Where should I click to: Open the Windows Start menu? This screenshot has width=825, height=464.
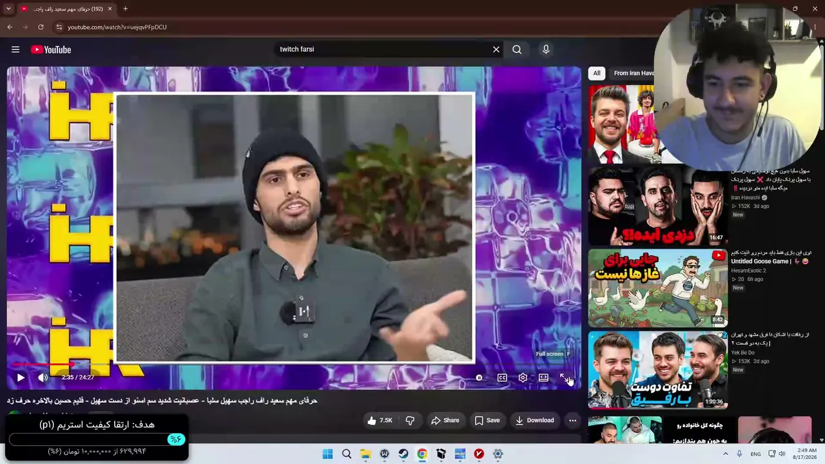327,454
